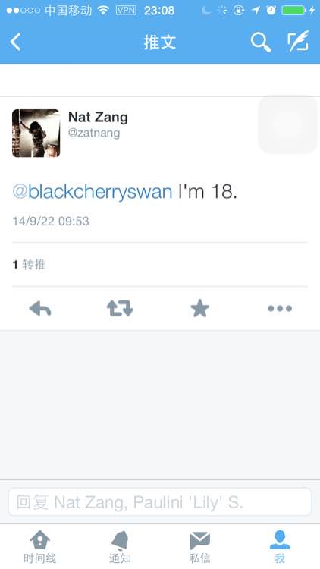Image resolution: width=320 pixels, height=569 pixels.
Task: Favorite the tweet with the star icon
Action: pyautogui.click(x=200, y=309)
